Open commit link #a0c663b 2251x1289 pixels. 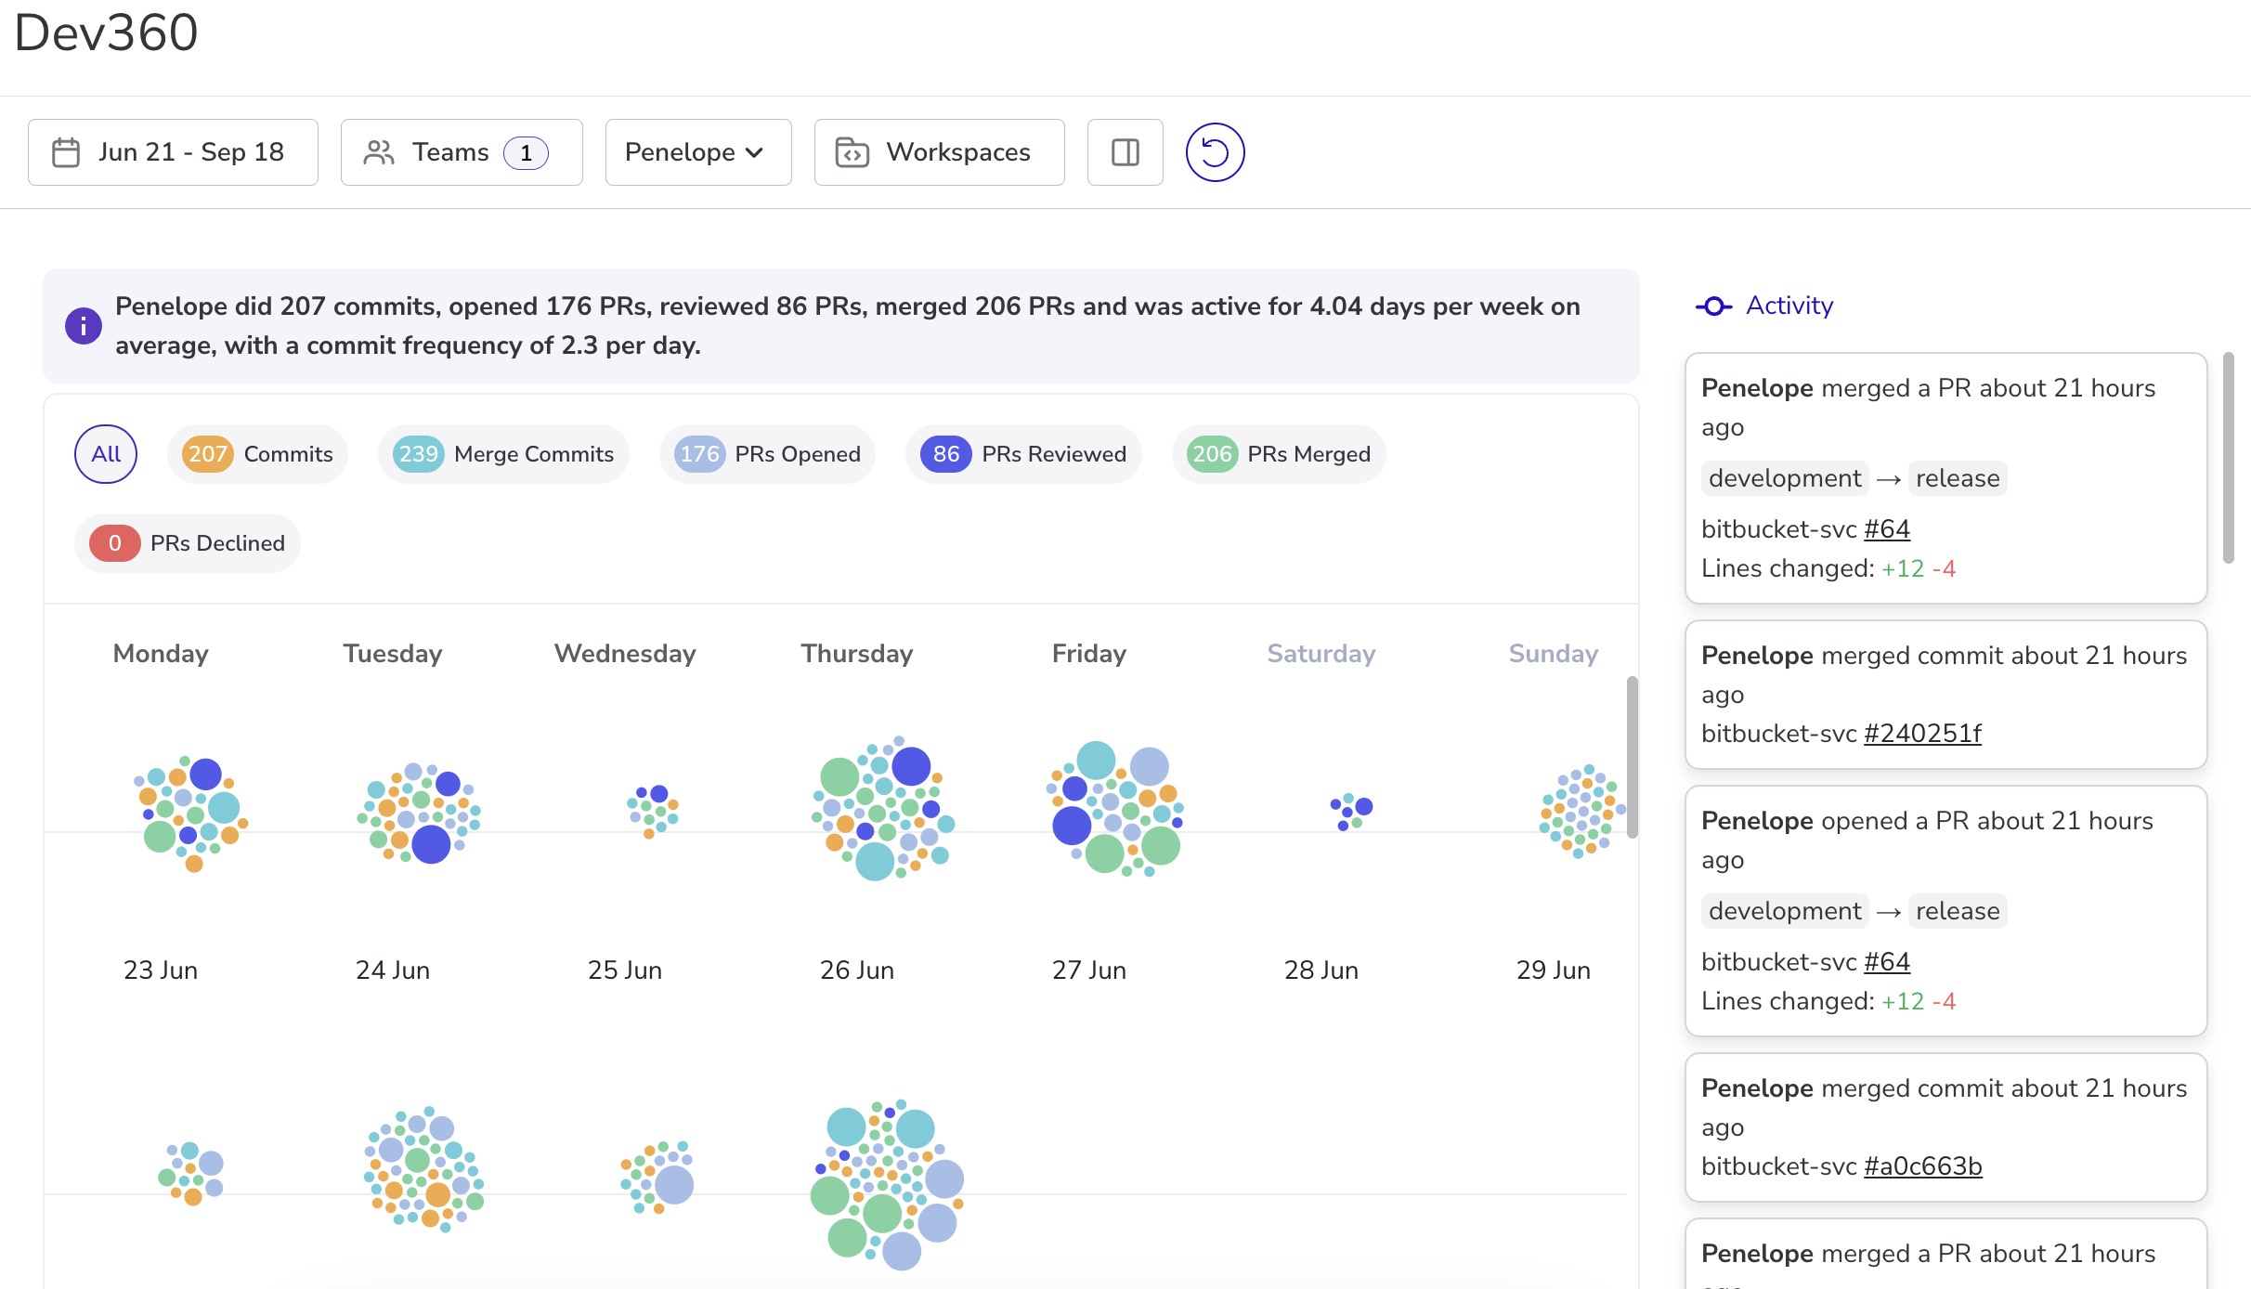click(1922, 1166)
